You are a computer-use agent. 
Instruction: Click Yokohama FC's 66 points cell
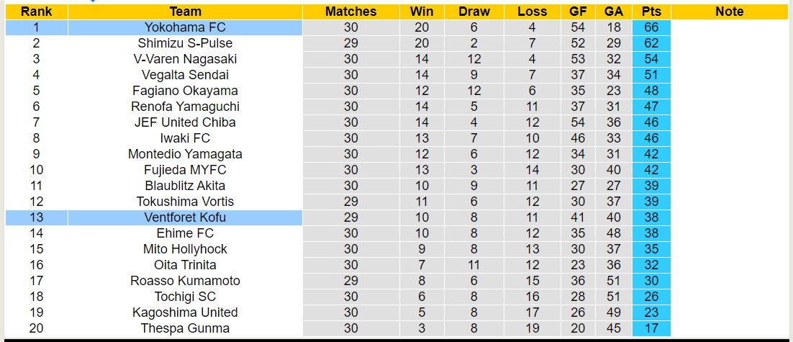click(652, 27)
